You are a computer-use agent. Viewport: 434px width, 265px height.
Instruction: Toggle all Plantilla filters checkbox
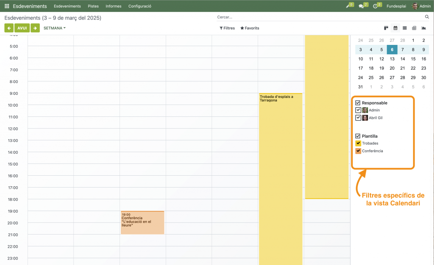click(358, 136)
